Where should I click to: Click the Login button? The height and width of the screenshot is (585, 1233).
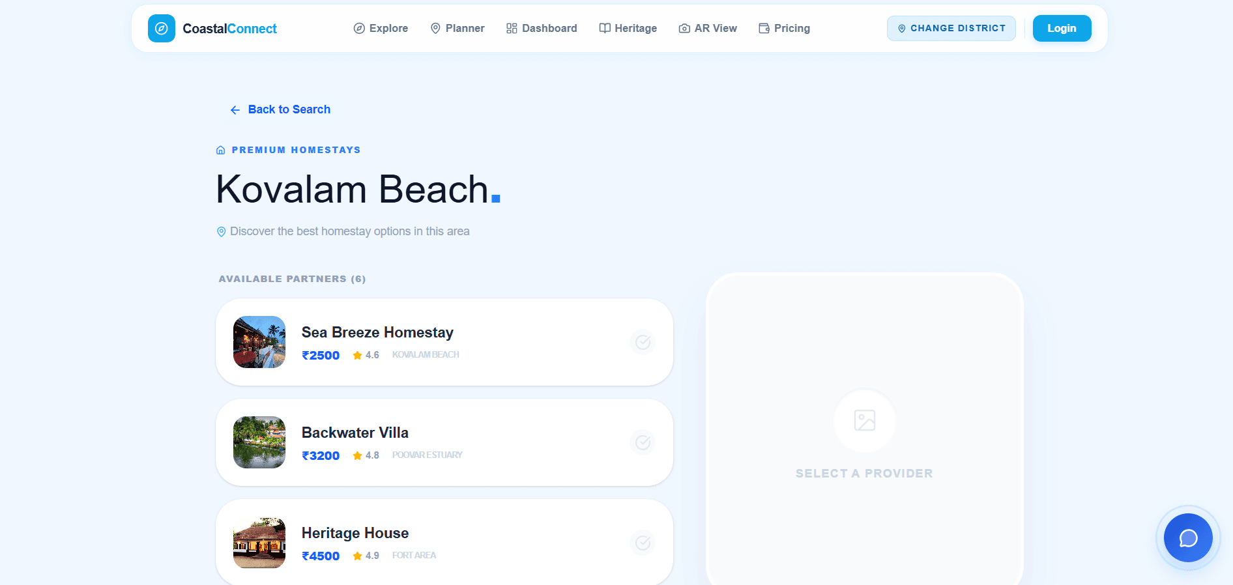(1062, 29)
